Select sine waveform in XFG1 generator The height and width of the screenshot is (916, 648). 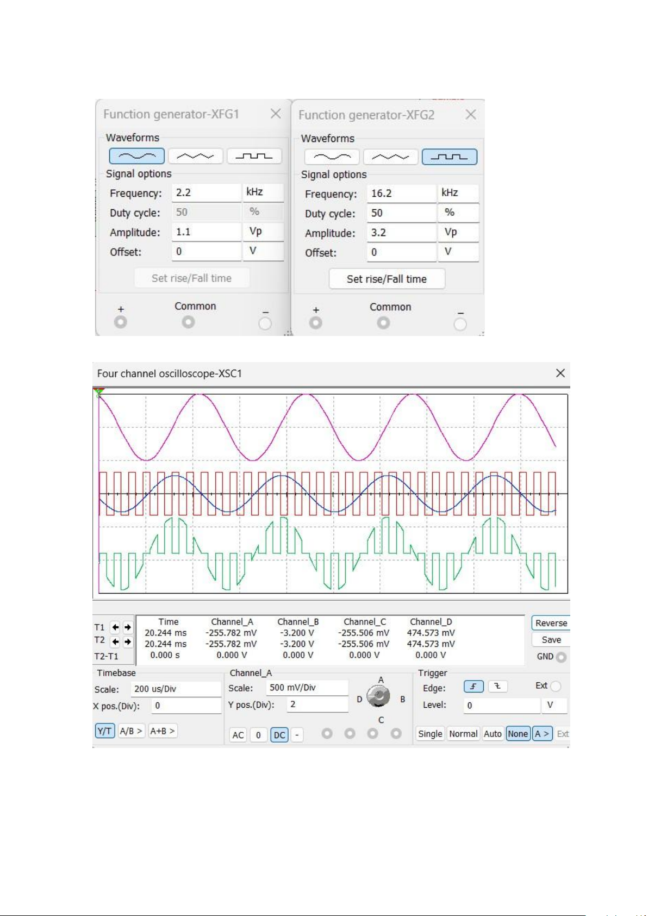[137, 156]
